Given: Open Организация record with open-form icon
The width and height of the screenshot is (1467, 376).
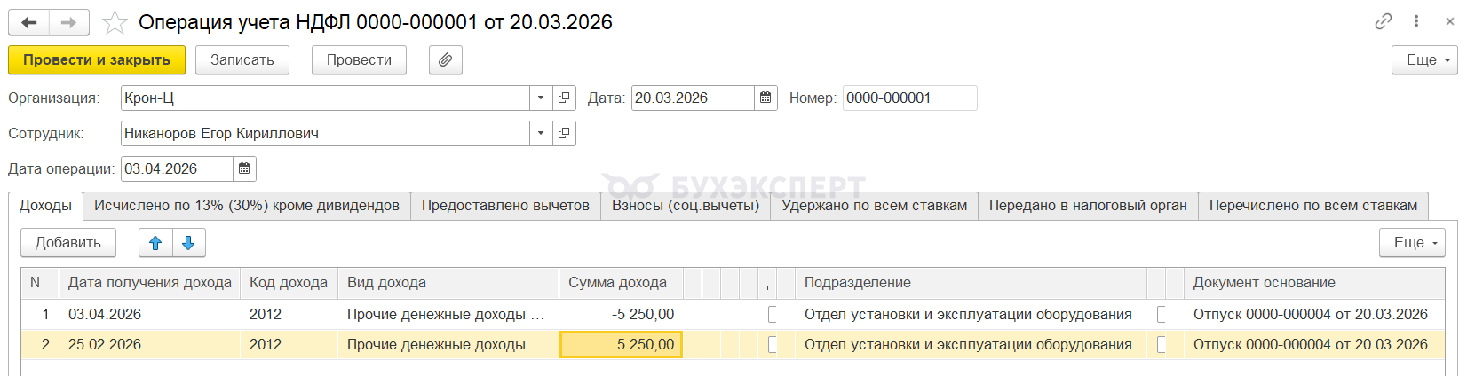Looking at the screenshot, I should (564, 98).
